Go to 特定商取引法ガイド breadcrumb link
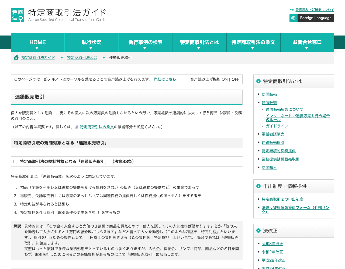This screenshot has height=269, width=345. click(x=38, y=58)
